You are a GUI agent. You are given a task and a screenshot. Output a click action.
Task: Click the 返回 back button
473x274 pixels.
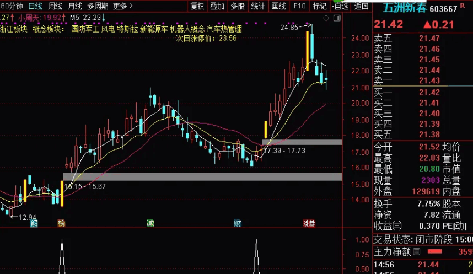click(361, 6)
